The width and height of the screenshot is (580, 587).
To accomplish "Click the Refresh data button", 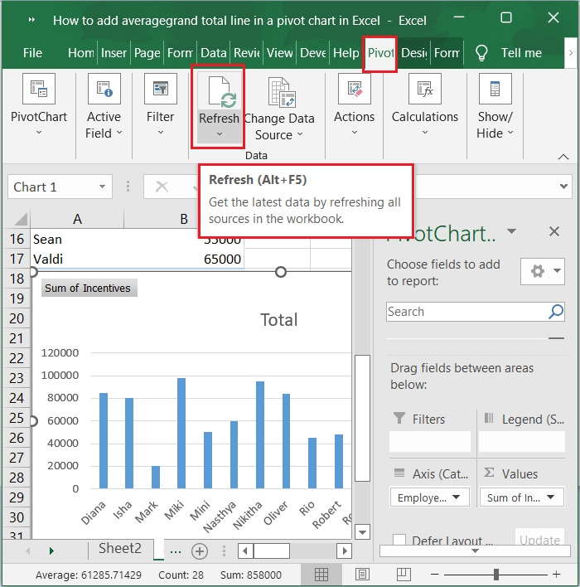I will click(x=218, y=91).
